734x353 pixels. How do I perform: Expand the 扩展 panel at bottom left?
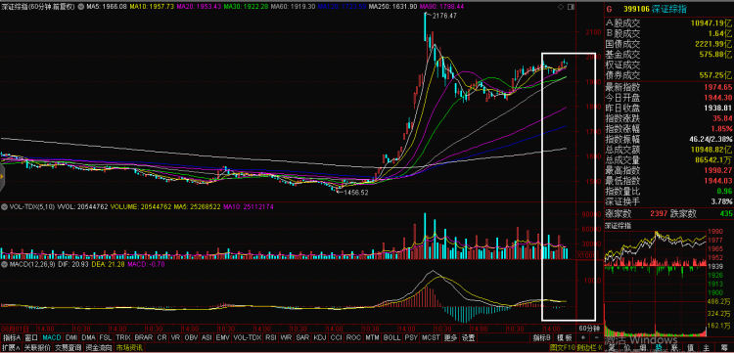(11, 347)
